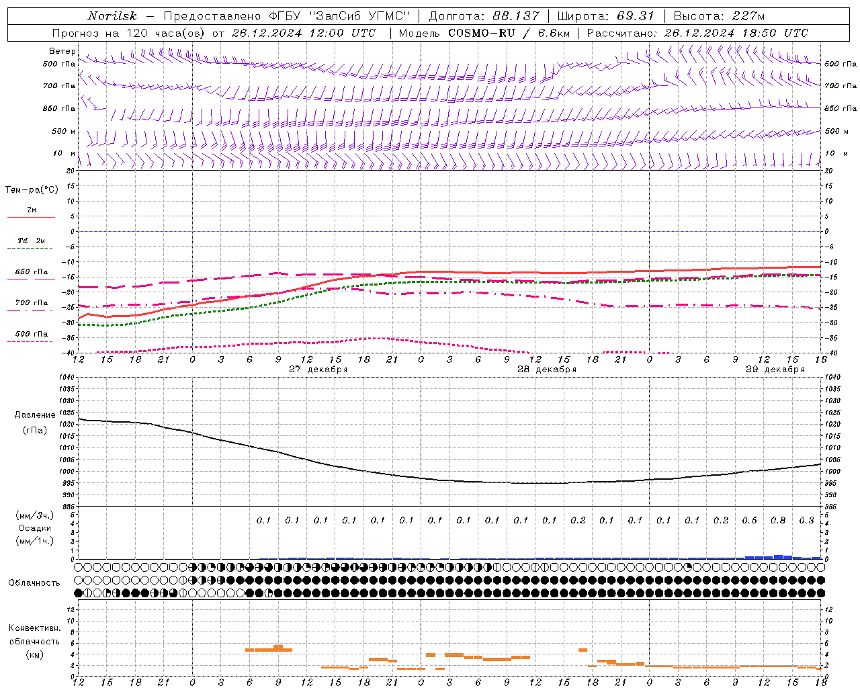Click the 'Давление' pressure panel label

[35, 415]
